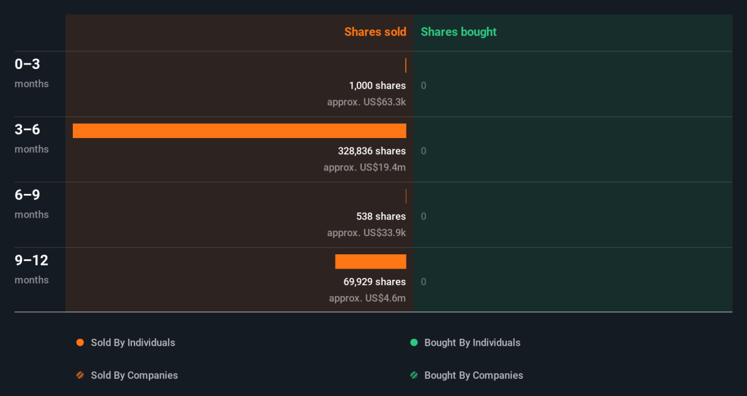The height and width of the screenshot is (396, 747).
Task: Click the approx. US$63.3k amount
Action: (x=366, y=101)
